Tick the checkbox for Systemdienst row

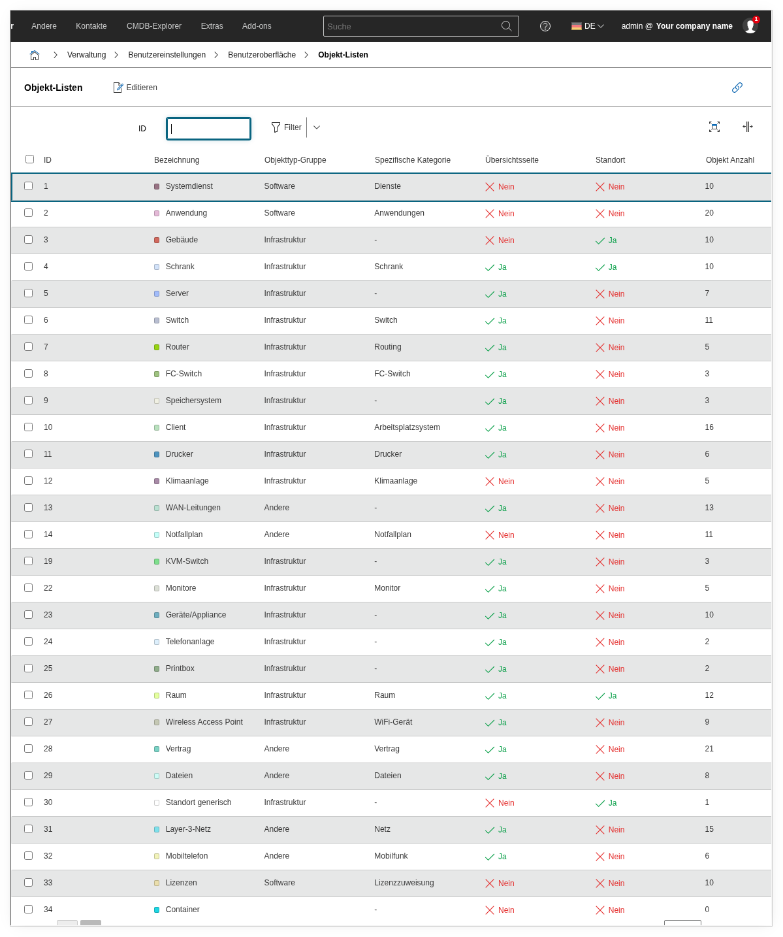[x=29, y=186]
